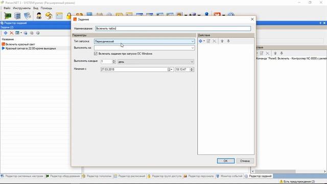Open the Вид menu
The height and width of the screenshot is (184, 327).
click(36, 8)
